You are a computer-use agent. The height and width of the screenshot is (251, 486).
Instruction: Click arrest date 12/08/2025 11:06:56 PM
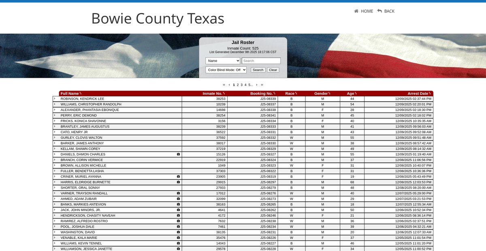413,160
